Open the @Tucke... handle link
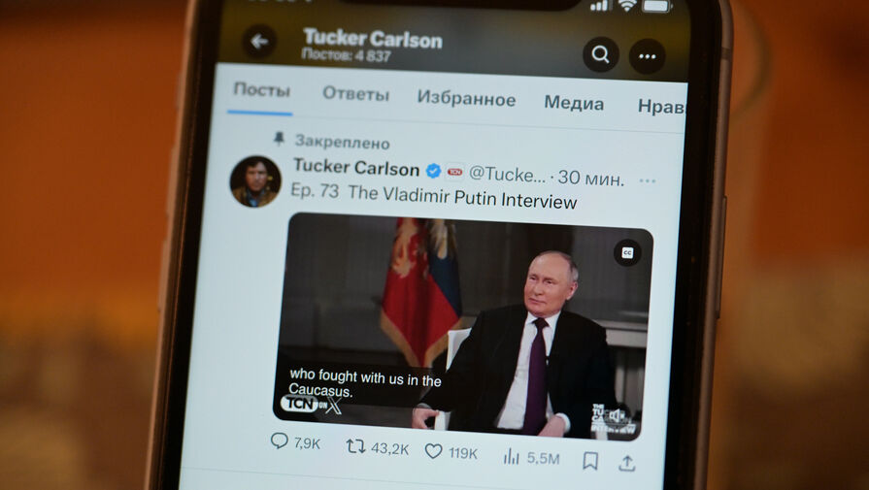The height and width of the screenshot is (490, 869). (507, 175)
